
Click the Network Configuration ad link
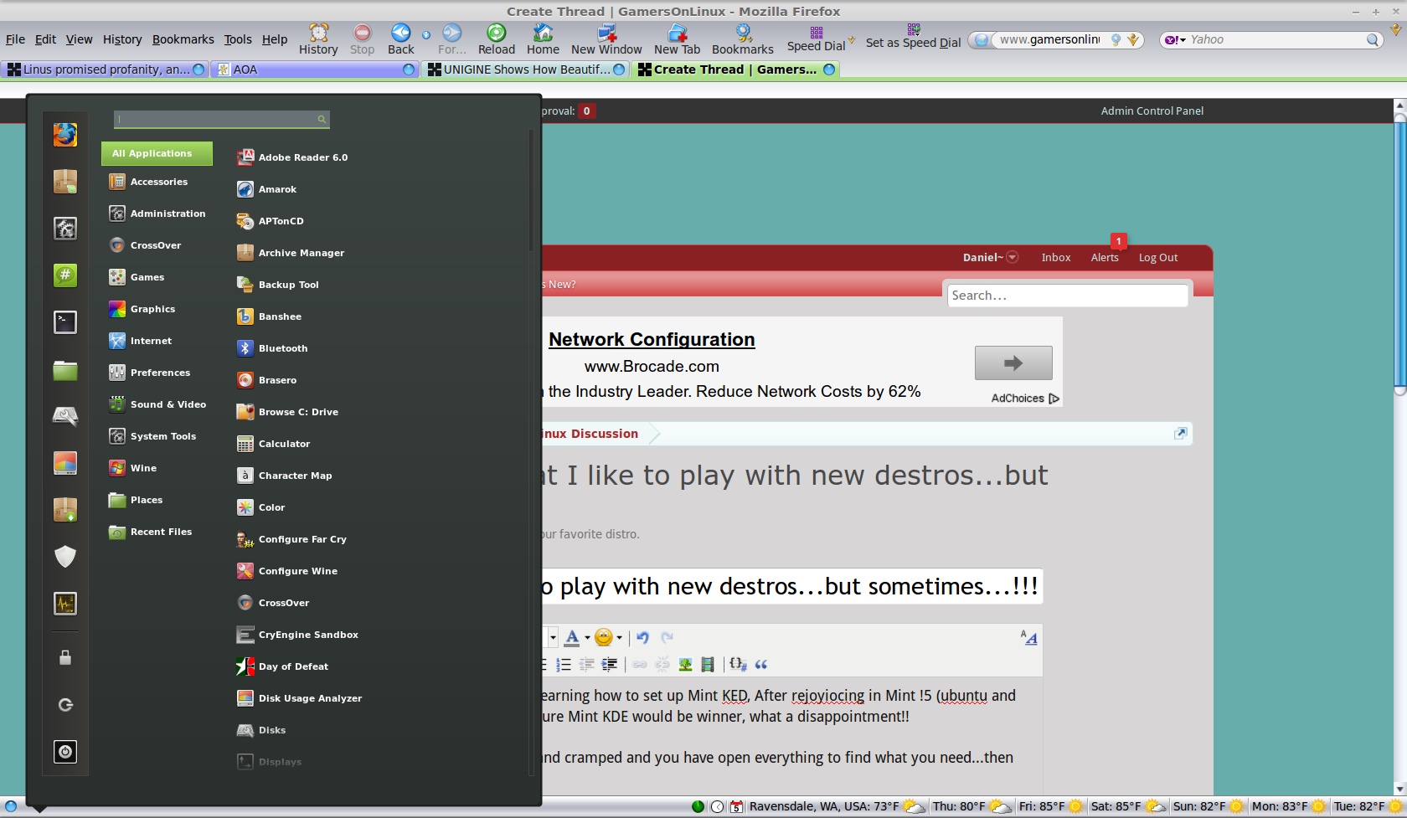[652, 339]
